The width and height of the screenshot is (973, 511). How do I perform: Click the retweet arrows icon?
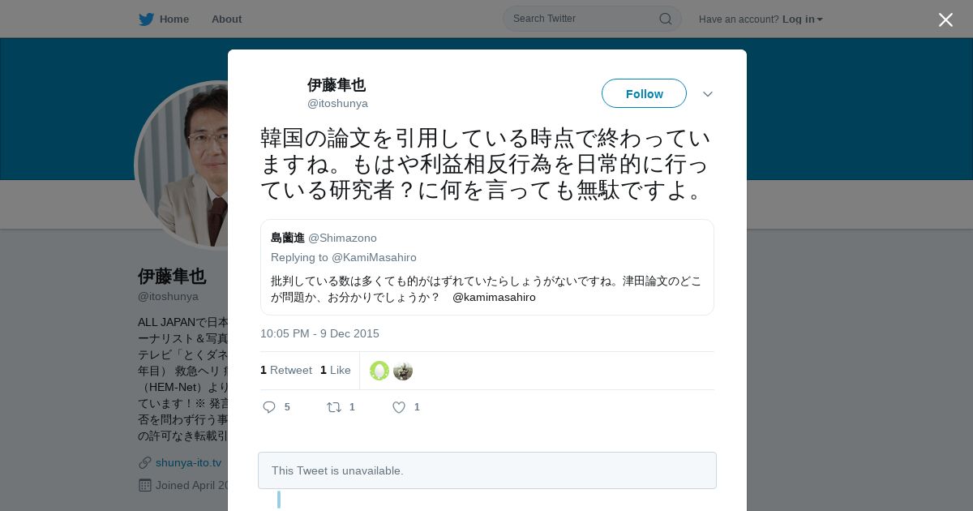coord(334,407)
